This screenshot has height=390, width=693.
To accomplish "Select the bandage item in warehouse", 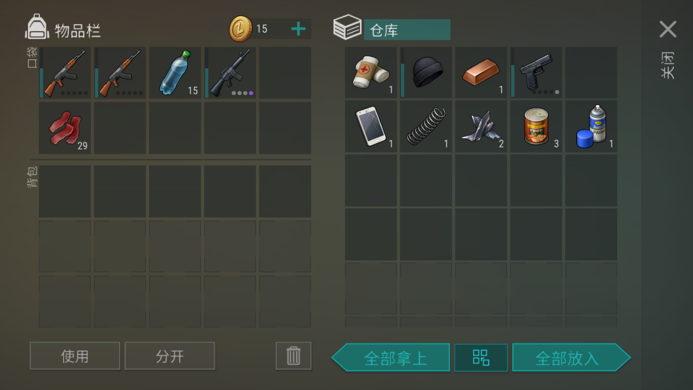I will point(371,73).
